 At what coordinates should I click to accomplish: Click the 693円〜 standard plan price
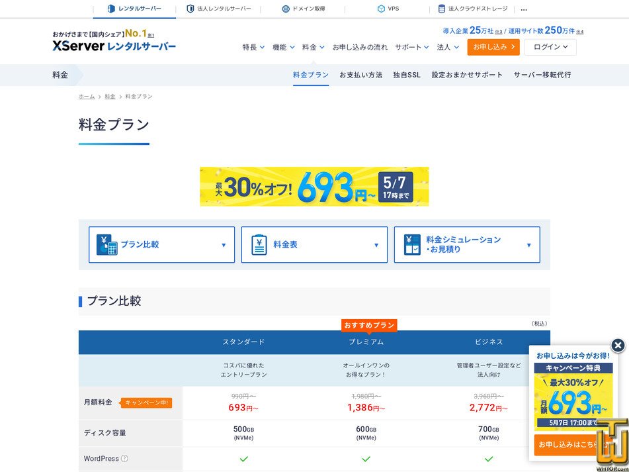pos(243,408)
